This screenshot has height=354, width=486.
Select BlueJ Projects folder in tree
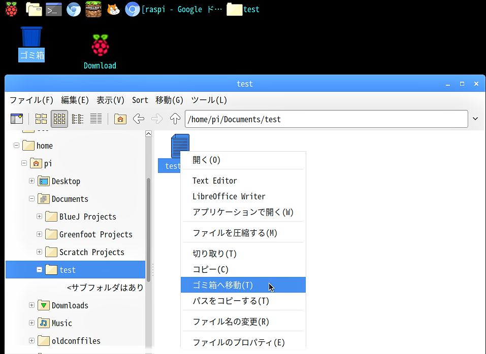point(81,217)
